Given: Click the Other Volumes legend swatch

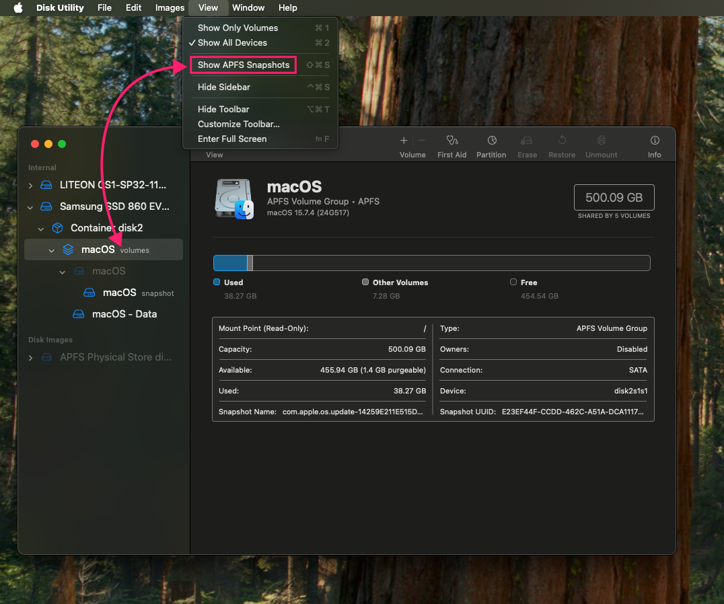Looking at the screenshot, I should pos(365,282).
